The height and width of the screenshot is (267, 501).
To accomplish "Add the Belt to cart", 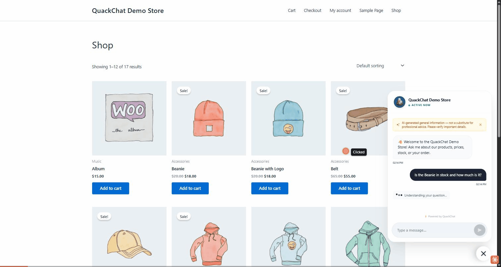I will [349, 188].
